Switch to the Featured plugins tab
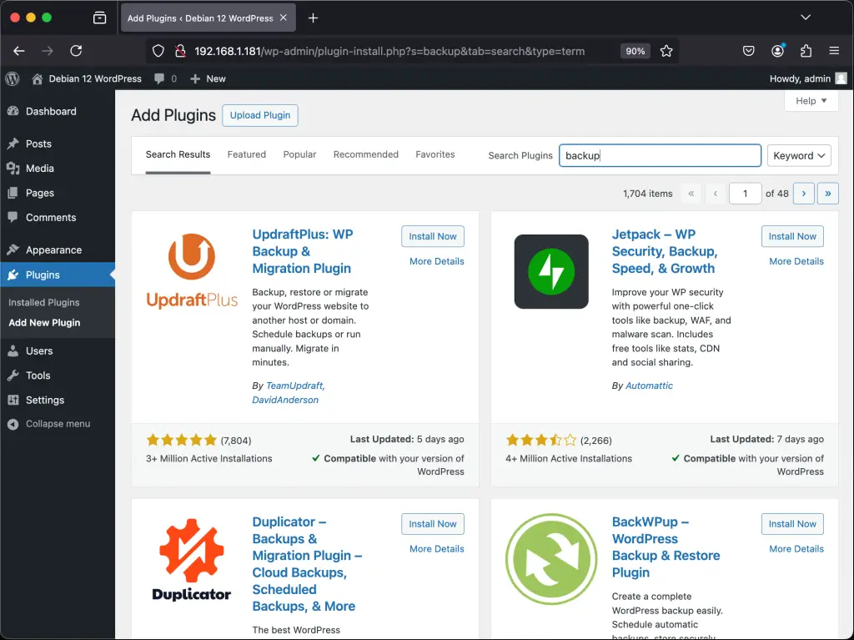This screenshot has height=640, width=854. pos(246,154)
